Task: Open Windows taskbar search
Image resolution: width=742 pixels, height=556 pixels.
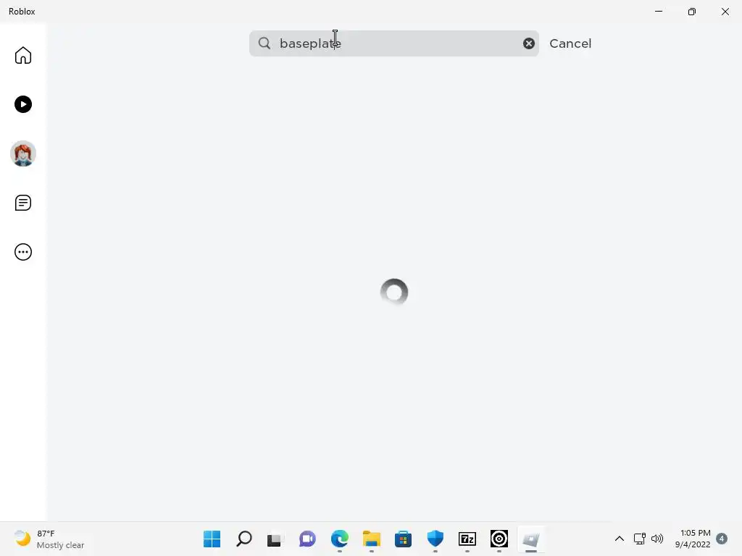Action: 243,539
